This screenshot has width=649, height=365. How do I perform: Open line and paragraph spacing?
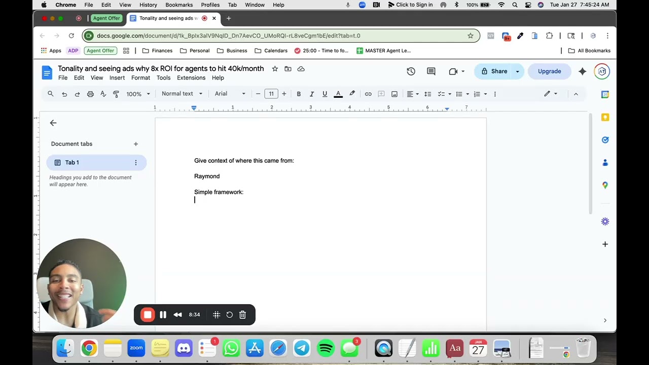[428, 94]
